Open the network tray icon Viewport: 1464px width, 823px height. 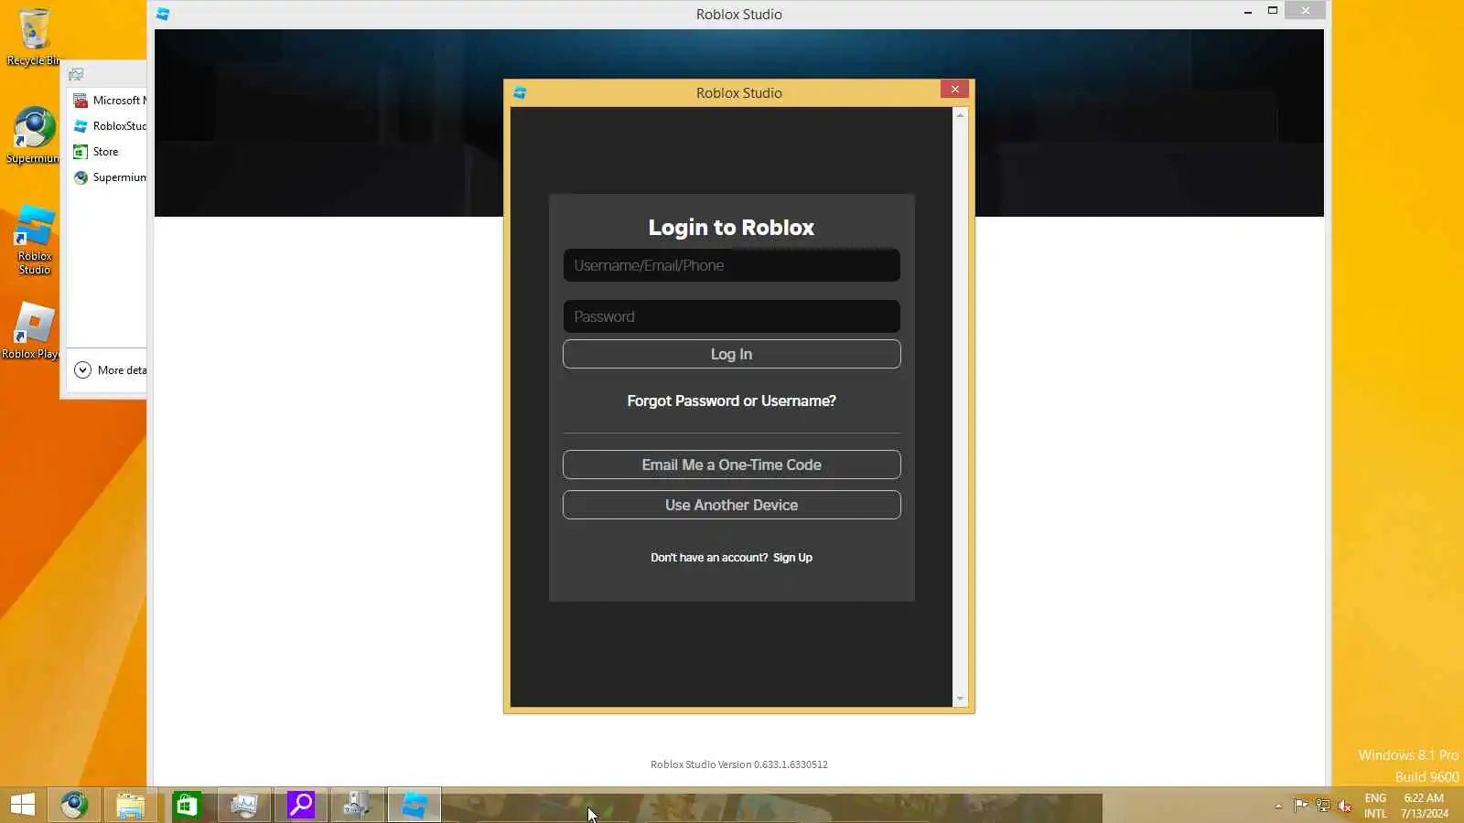1322,806
